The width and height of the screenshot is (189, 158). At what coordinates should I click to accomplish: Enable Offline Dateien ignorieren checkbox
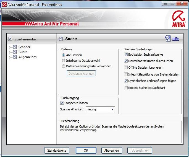point(126,67)
